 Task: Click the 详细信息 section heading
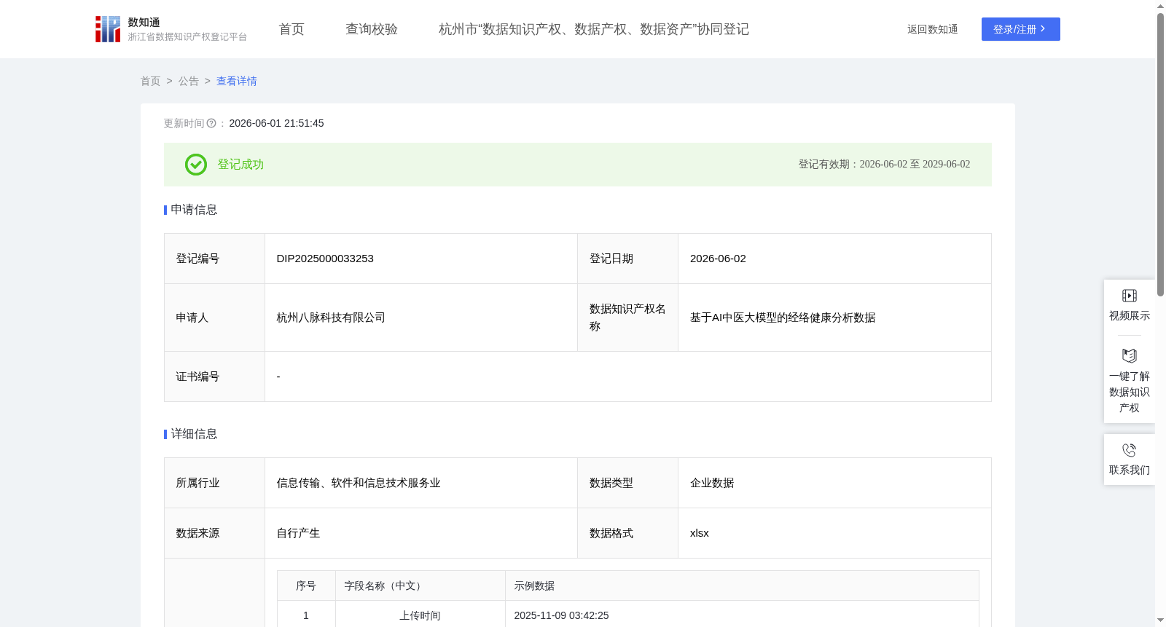click(x=194, y=434)
